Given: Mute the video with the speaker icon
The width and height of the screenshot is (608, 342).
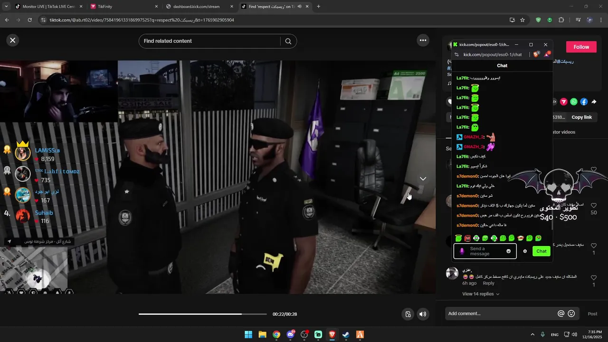Looking at the screenshot, I should pyautogui.click(x=423, y=314).
